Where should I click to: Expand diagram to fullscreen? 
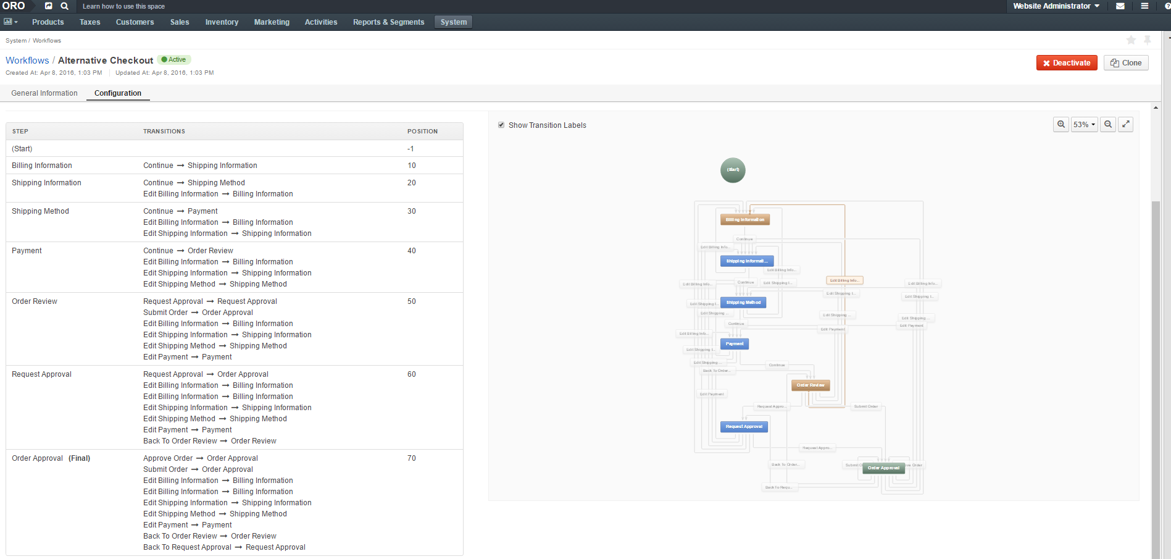[x=1126, y=124]
